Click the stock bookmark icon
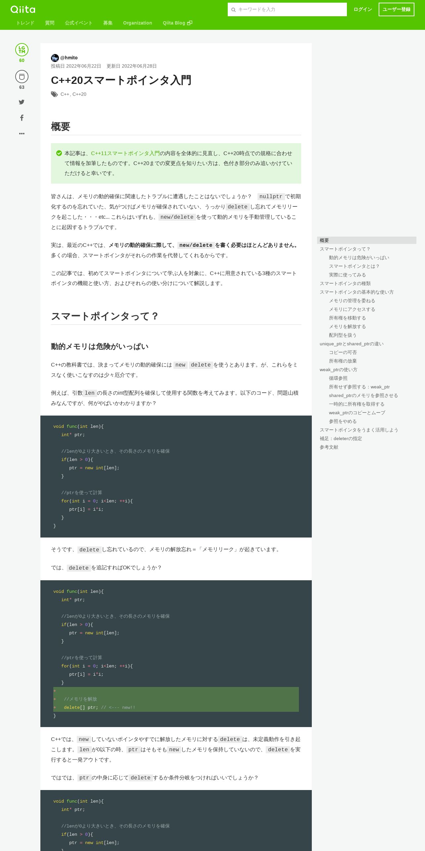The height and width of the screenshot is (851, 425). (22, 77)
